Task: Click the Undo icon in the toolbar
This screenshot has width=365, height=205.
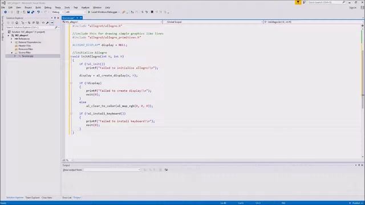Action: (38, 12)
